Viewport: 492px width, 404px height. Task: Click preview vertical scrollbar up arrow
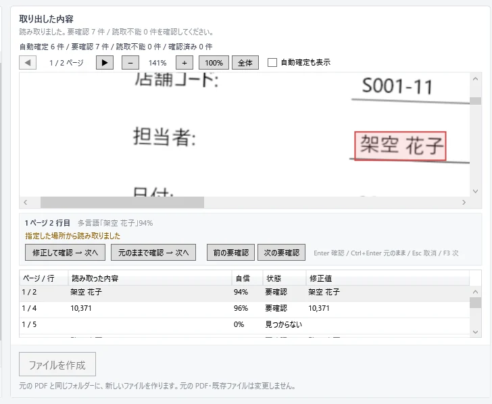click(475, 79)
